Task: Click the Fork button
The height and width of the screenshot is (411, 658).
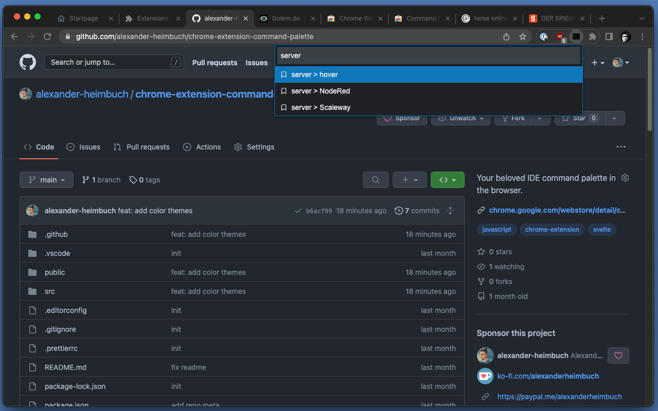Action: click(513, 118)
